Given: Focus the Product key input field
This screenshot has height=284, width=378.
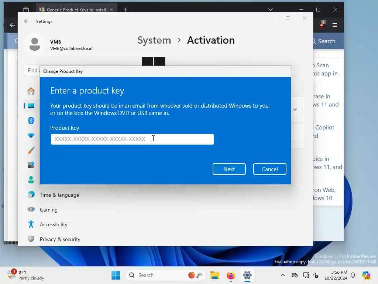Looking at the screenshot, I should 132,139.
